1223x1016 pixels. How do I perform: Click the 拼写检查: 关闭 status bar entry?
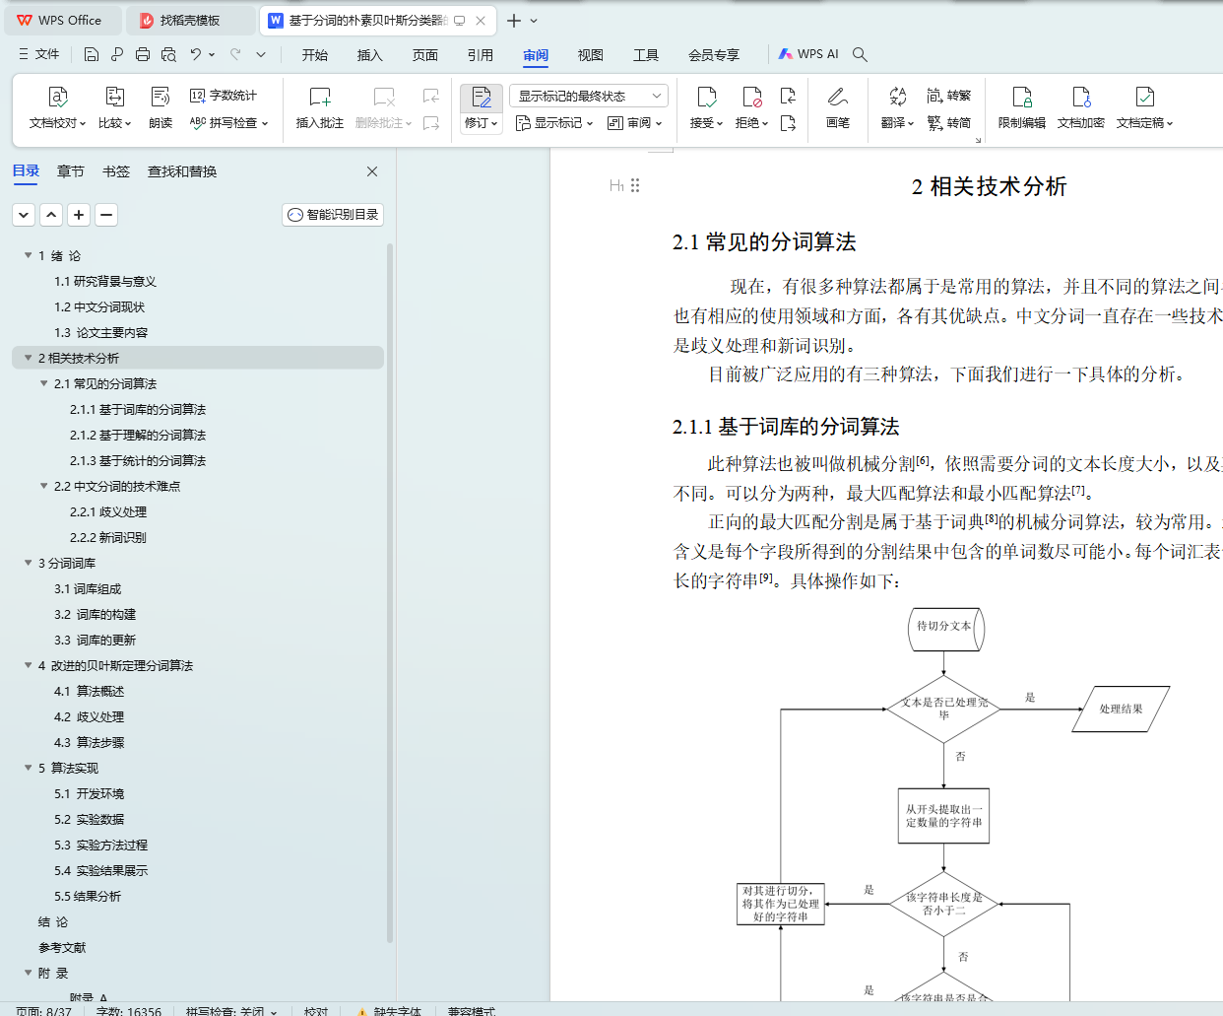(231, 1010)
